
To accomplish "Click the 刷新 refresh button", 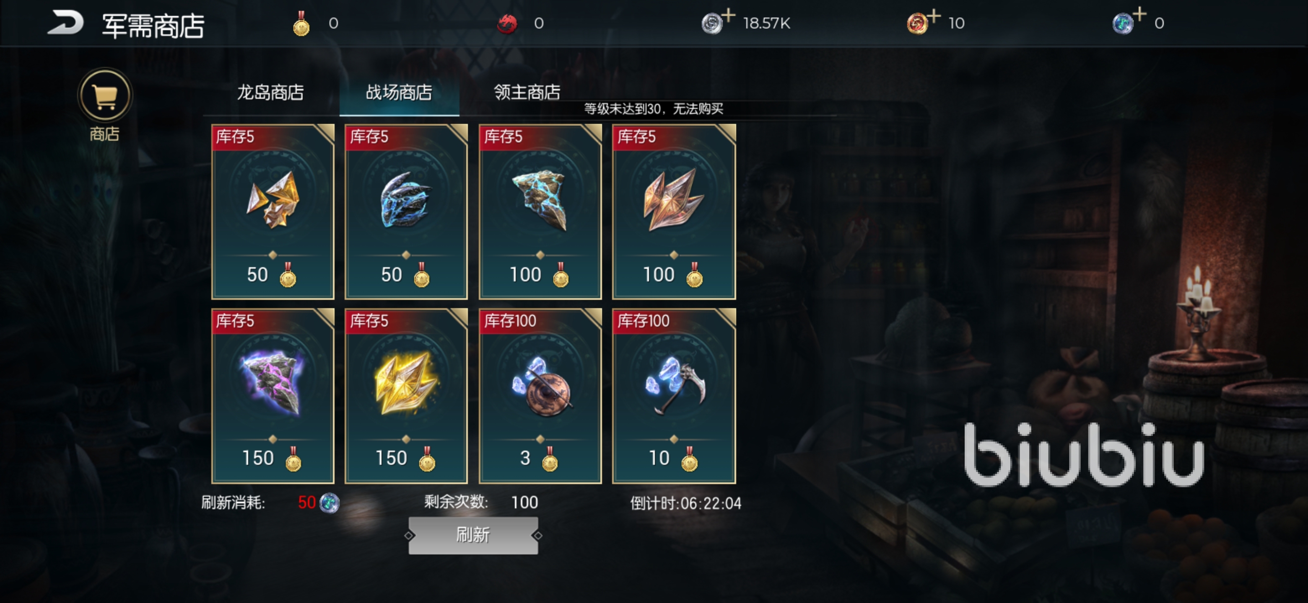I will pyautogui.click(x=473, y=535).
